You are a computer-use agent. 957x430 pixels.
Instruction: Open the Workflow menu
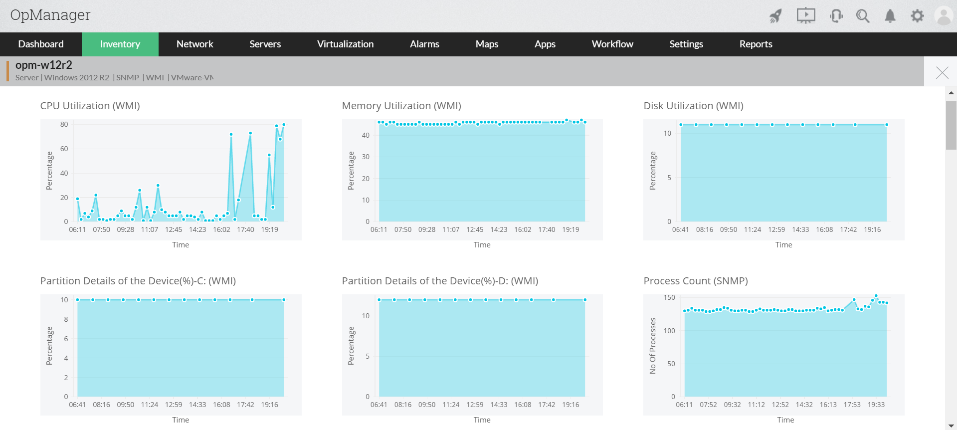point(612,44)
